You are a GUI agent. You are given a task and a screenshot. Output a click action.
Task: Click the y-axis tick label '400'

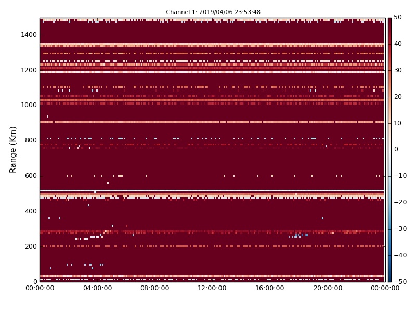coord(31,211)
